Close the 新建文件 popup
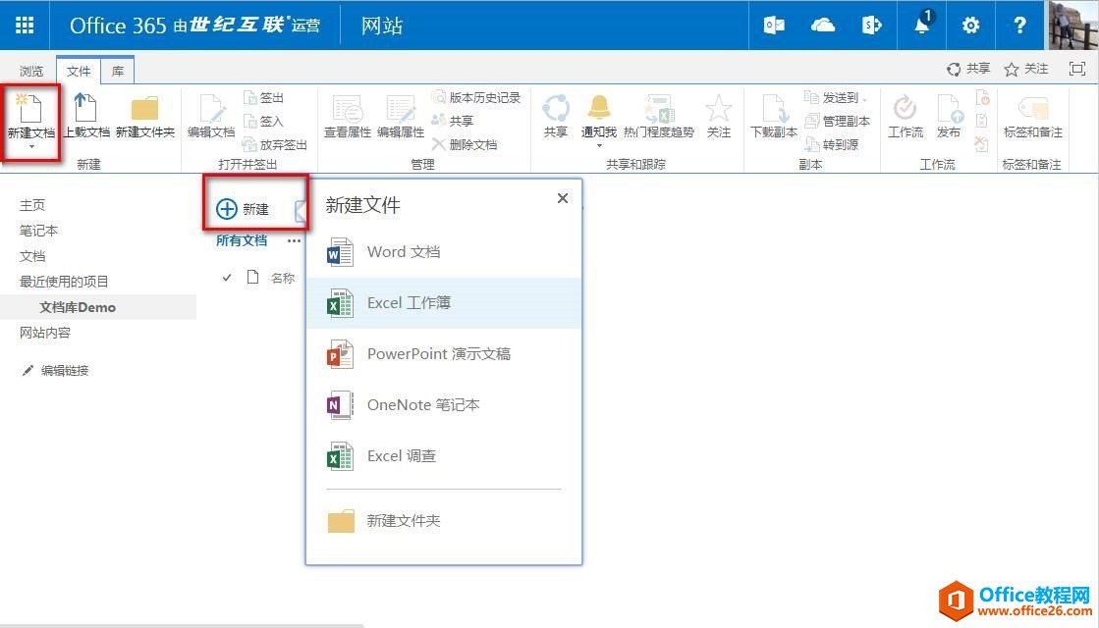The width and height of the screenshot is (1099, 628). (562, 198)
